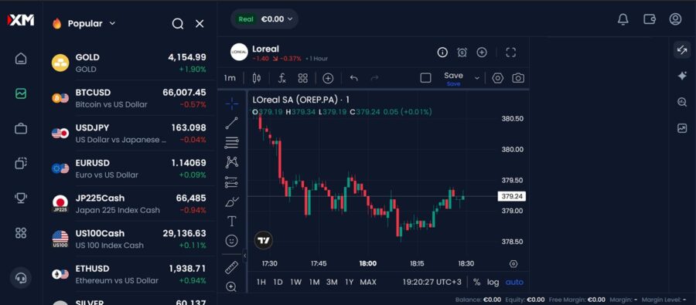Viewport: 696px width, 305px height.
Task: Open chart settings hexagon icon
Action: pos(497,78)
